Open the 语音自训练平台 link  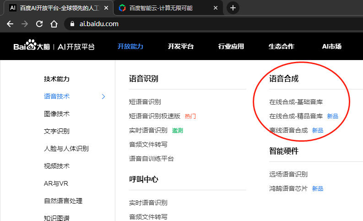click(152, 159)
